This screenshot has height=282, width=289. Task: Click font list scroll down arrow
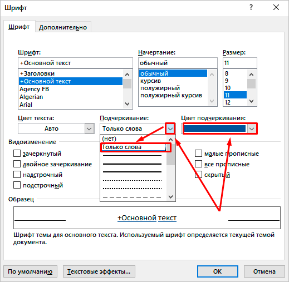pos(127,103)
